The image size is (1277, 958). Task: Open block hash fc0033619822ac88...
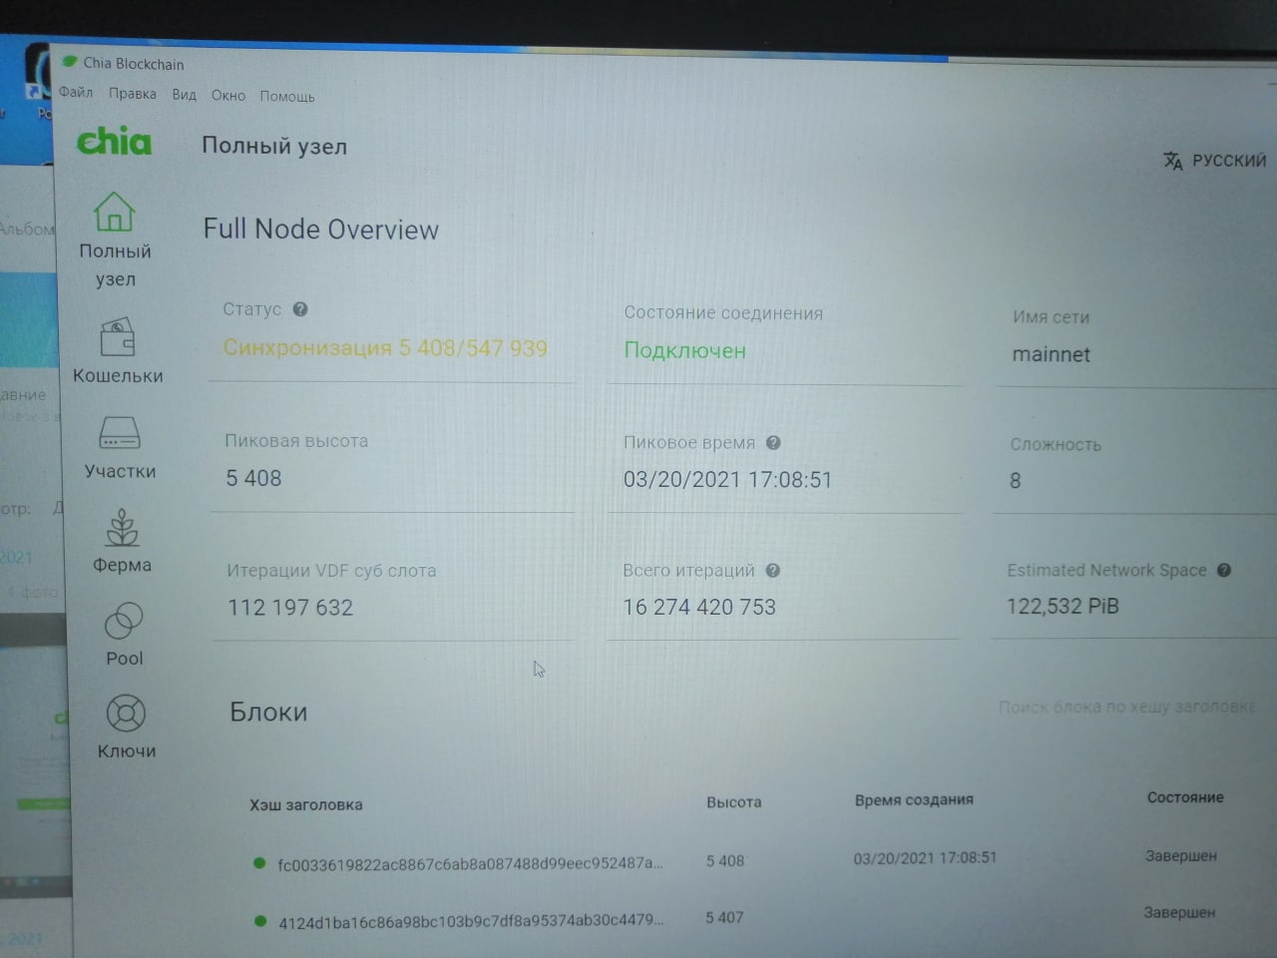470,864
